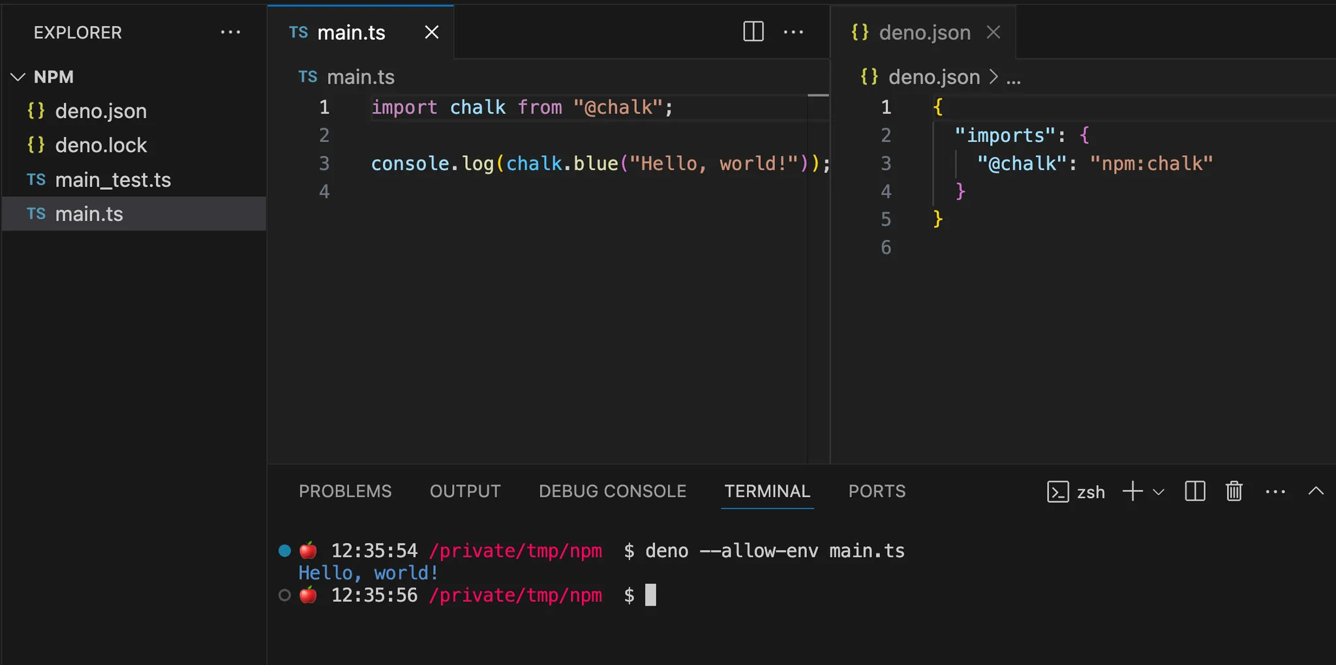Open editor more actions menu
1336x665 pixels.
click(x=794, y=32)
